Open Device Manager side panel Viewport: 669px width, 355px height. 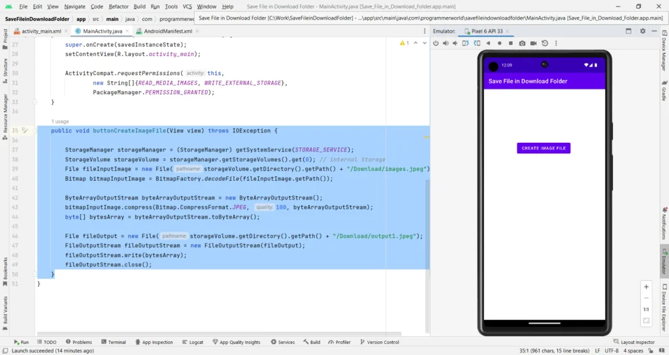coord(664,51)
